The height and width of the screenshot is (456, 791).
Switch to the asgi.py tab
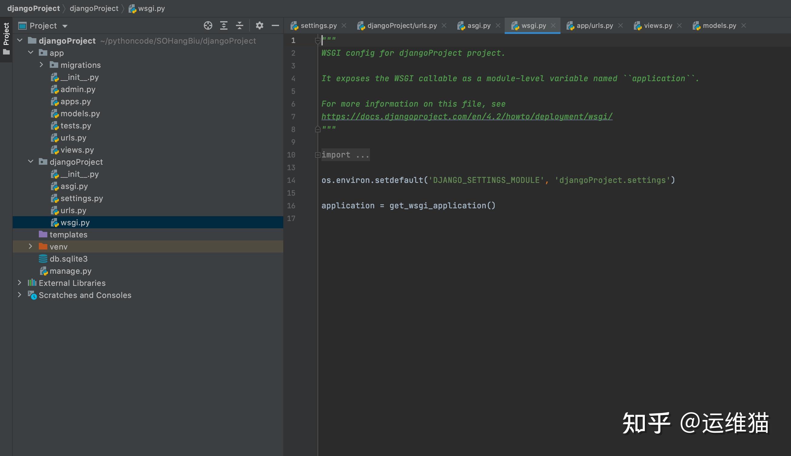(479, 25)
